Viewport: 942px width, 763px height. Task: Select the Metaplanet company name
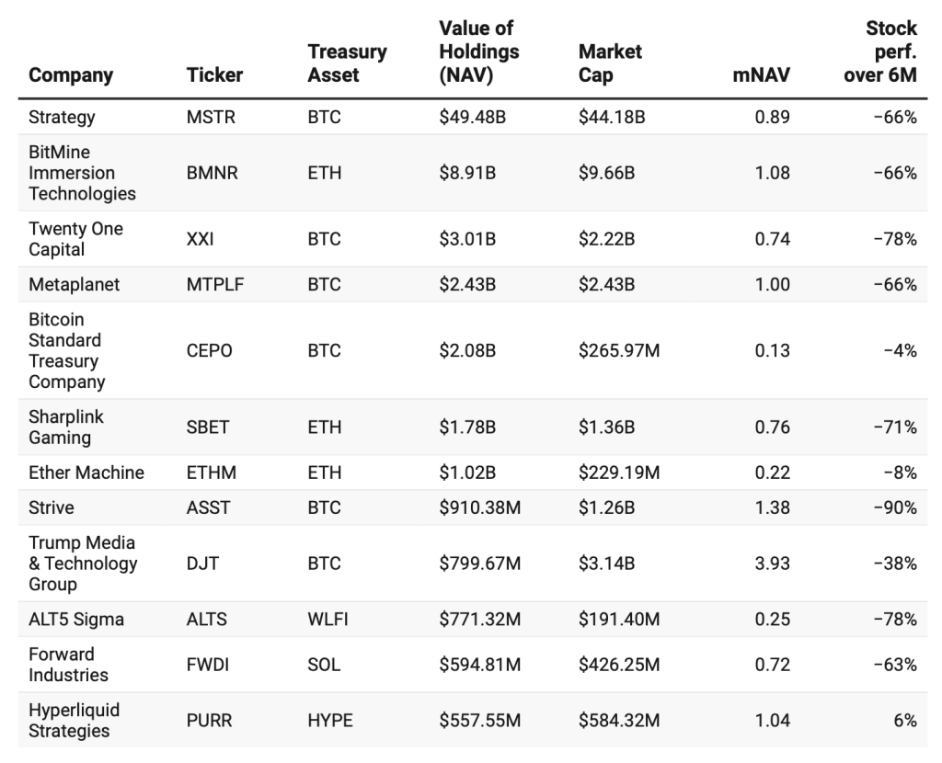[x=74, y=285]
